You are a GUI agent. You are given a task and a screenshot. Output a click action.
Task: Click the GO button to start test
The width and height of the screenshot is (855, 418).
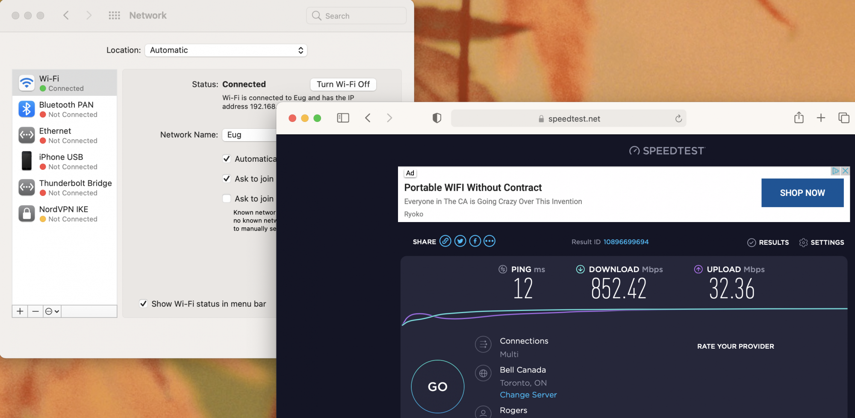[438, 386]
